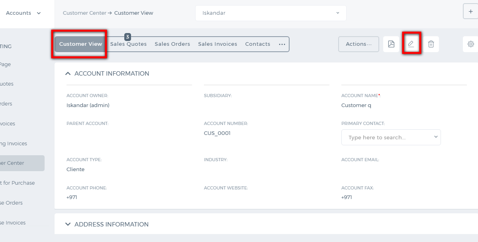This screenshot has width=478, height=242.
Task: Switch to the Sales Orders tab
Action: coord(172,44)
